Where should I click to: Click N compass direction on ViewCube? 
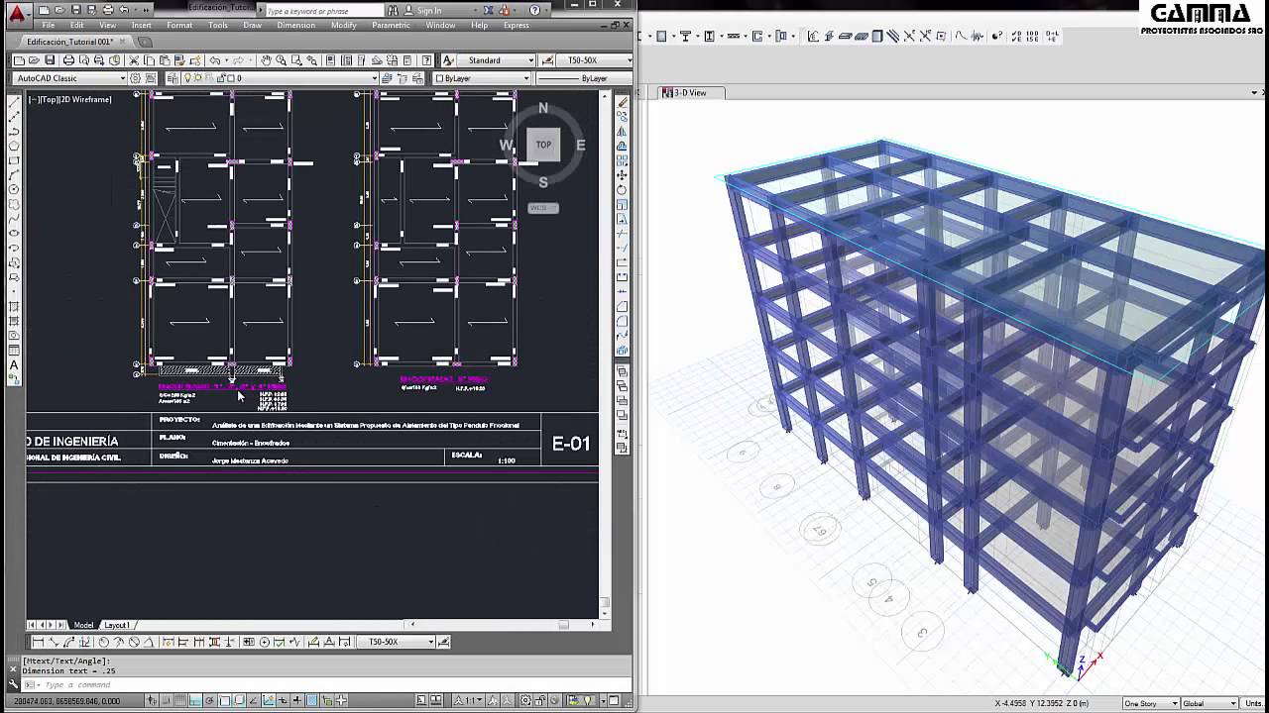(543, 108)
